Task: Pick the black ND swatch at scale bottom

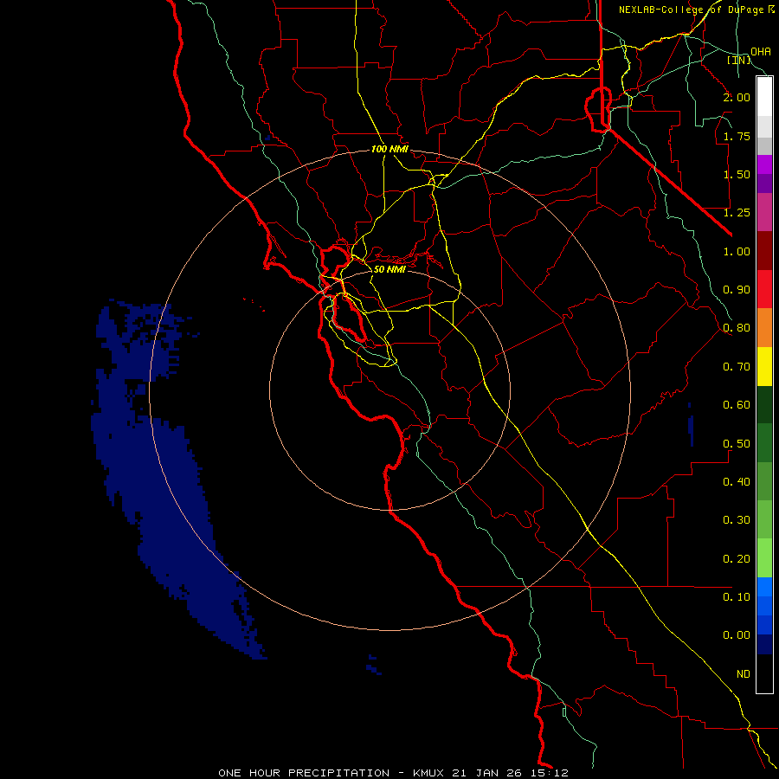Action: point(764,673)
